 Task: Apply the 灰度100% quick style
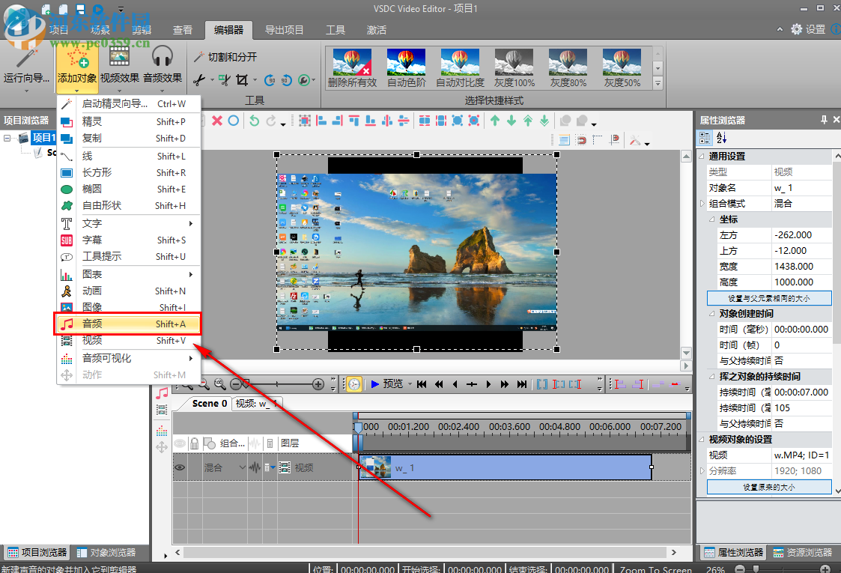coord(513,64)
